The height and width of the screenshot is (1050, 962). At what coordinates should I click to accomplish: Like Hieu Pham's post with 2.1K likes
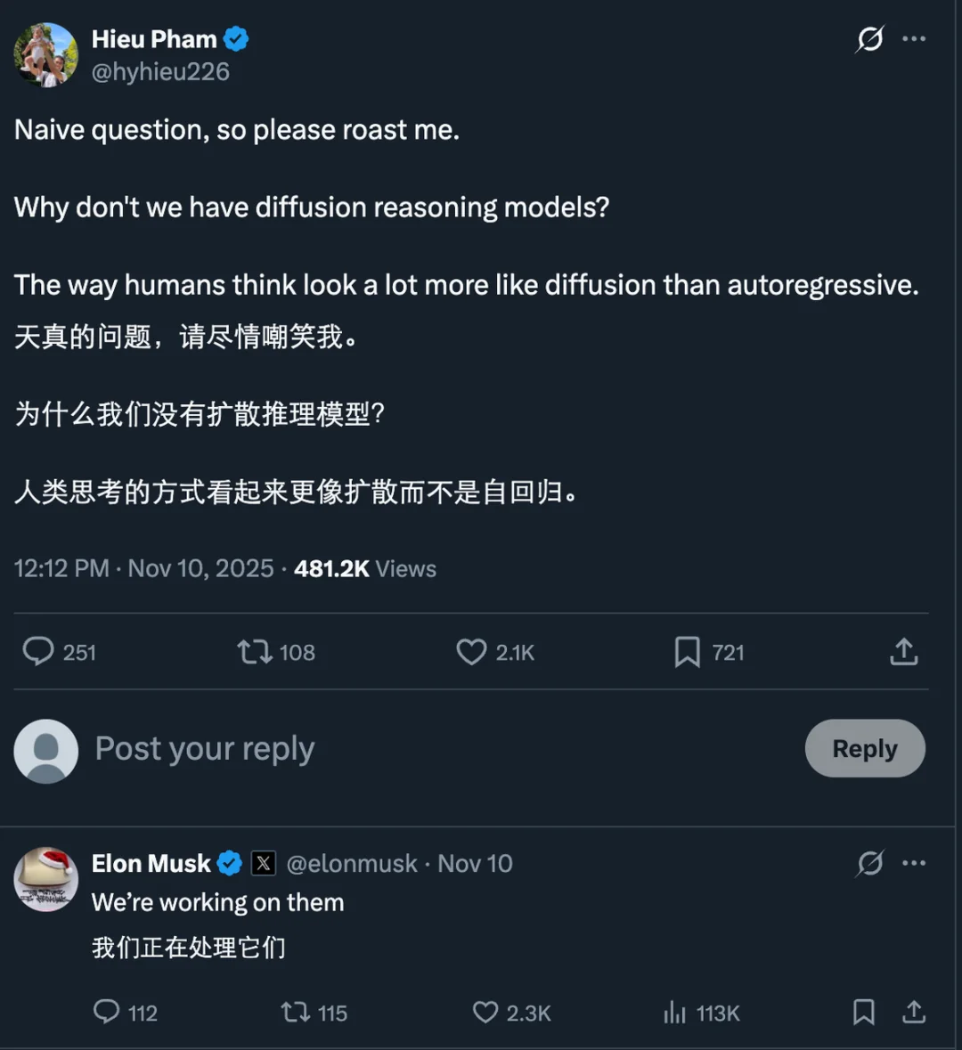point(471,652)
